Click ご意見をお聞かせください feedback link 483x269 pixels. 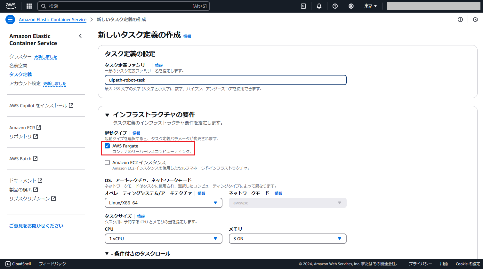(36, 225)
